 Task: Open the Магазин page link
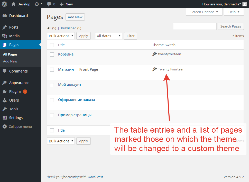[66, 69]
